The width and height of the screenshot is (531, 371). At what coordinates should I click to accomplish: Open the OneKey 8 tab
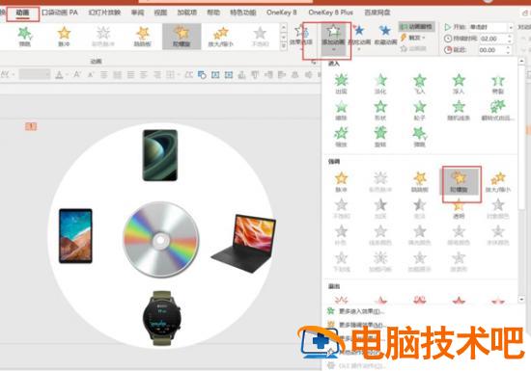pyautogui.click(x=281, y=13)
